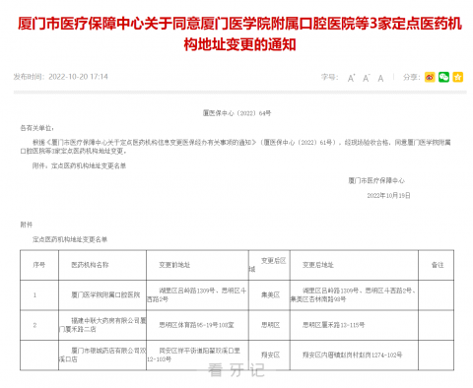Reset font size with plain A icon
The image size is (473, 388).
[380, 78]
